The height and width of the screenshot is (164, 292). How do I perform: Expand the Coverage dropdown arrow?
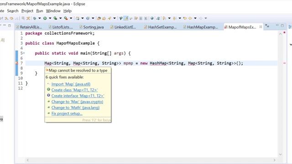(61, 18)
